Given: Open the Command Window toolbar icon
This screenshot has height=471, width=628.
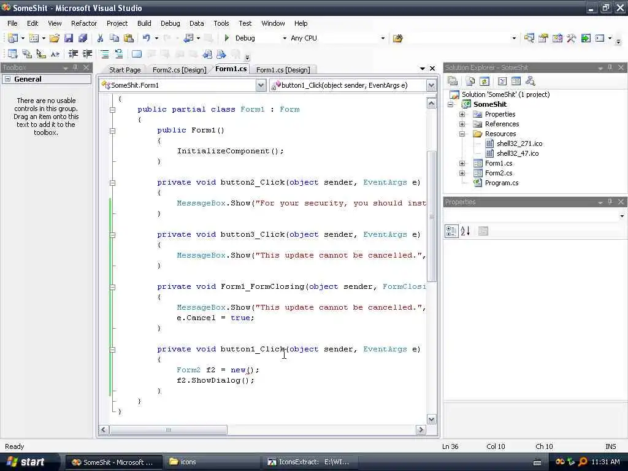Looking at the screenshot, I should click(x=600, y=38).
